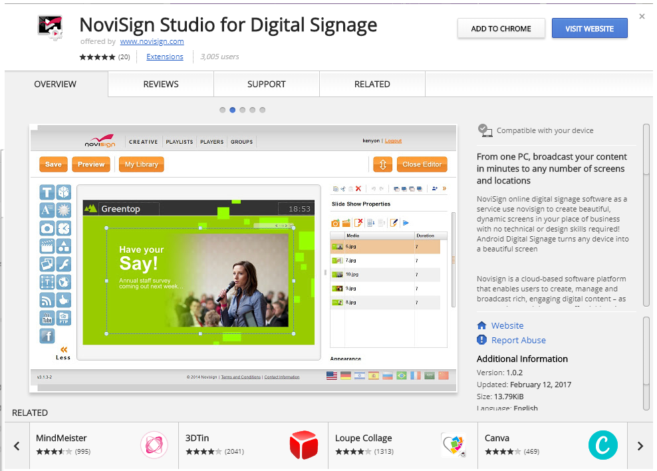This screenshot has height=471, width=657.
Task: Select the fifth screenshot carousel dot
Action: tap(263, 110)
